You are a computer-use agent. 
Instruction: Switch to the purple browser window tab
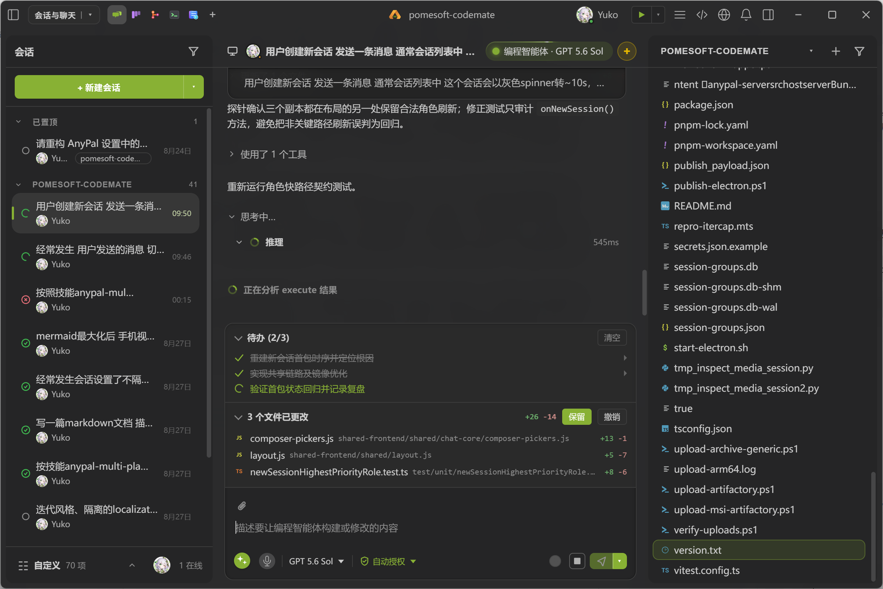pos(194,15)
